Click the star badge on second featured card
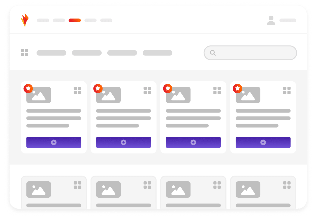 98,88
